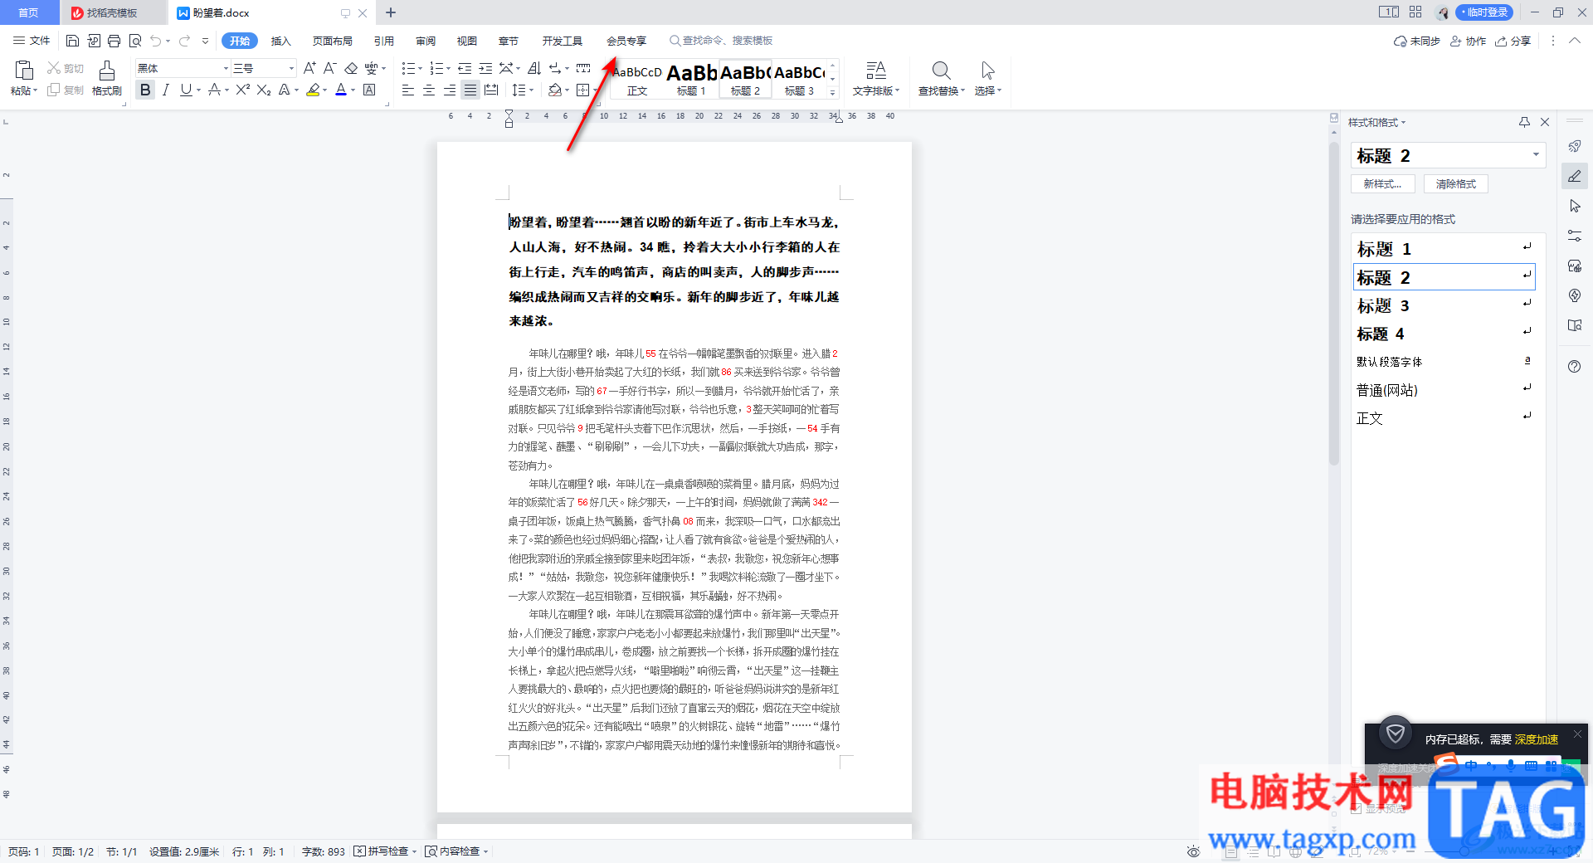This screenshot has width=1593, height=863.
Task: Click the 深度加速 link in popup
Action: [1537, 739]
